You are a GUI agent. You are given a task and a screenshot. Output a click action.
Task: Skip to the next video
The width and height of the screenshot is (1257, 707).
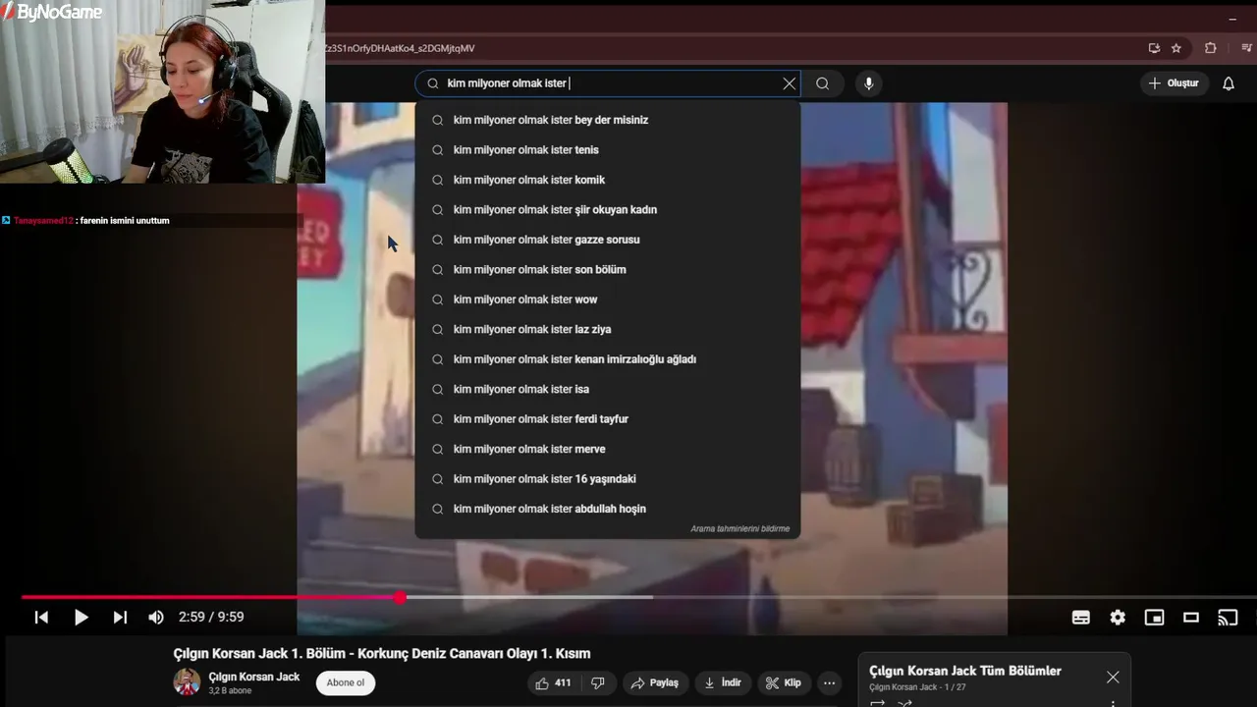[x=120, y=618]
